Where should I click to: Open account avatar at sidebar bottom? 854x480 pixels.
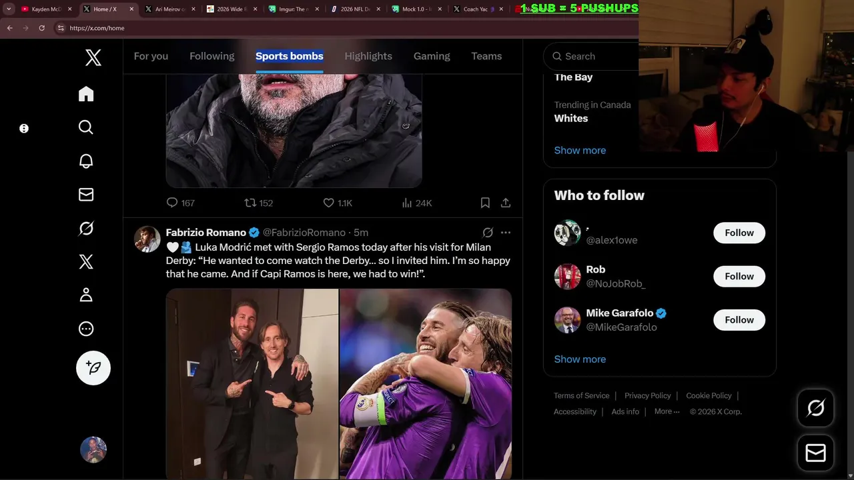click(93, 450)
